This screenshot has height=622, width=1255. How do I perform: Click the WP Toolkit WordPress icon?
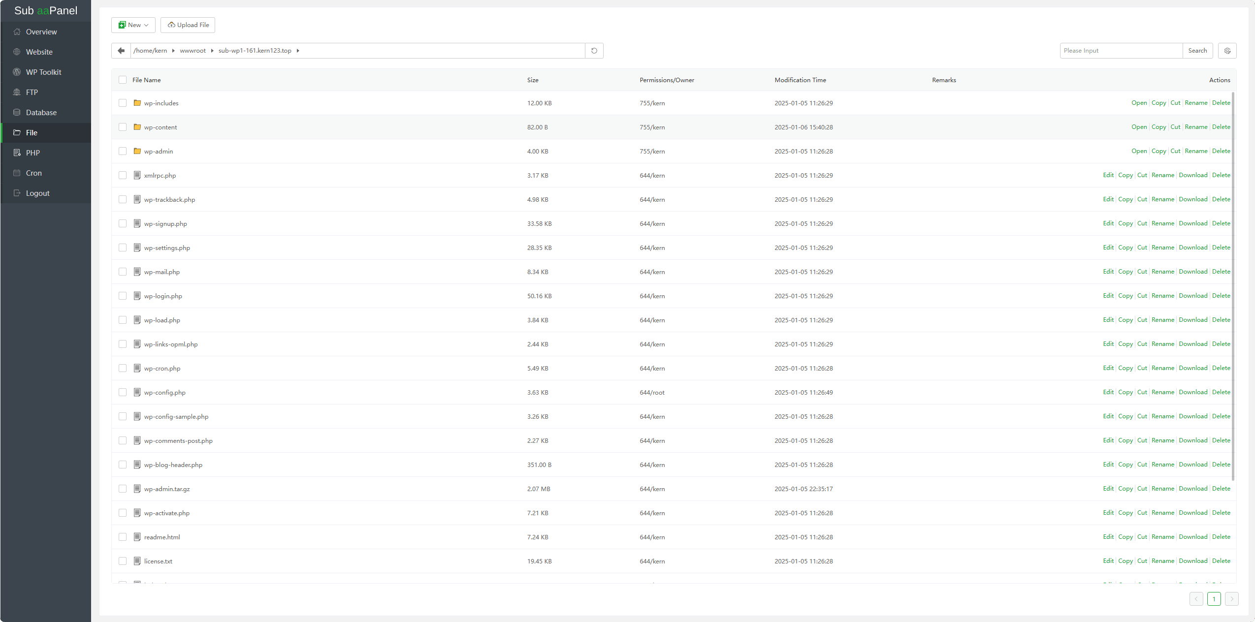pyautogui.click(x=17, y=72)
